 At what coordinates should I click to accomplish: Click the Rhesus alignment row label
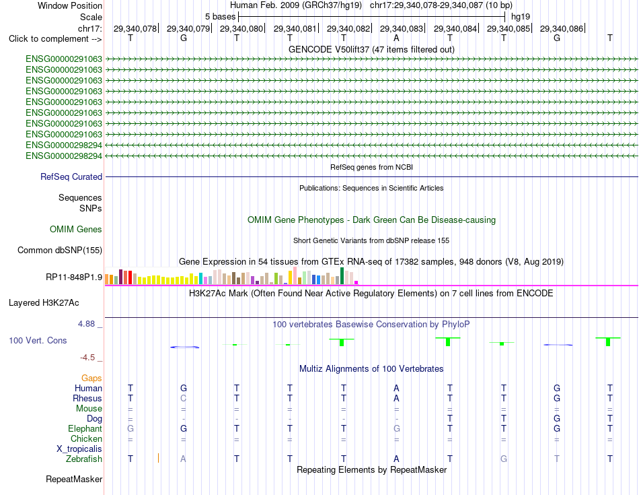[x=87, y=398]
